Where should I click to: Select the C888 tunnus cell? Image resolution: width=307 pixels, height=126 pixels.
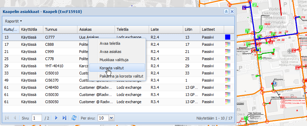(x=60, y=44)
